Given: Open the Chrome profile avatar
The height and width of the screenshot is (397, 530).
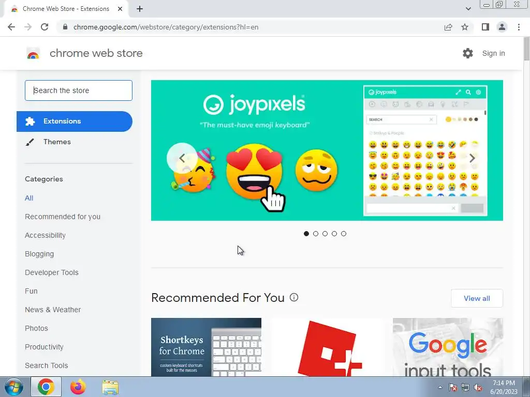Looking at the screenshot, I should [x=502, y=27].
